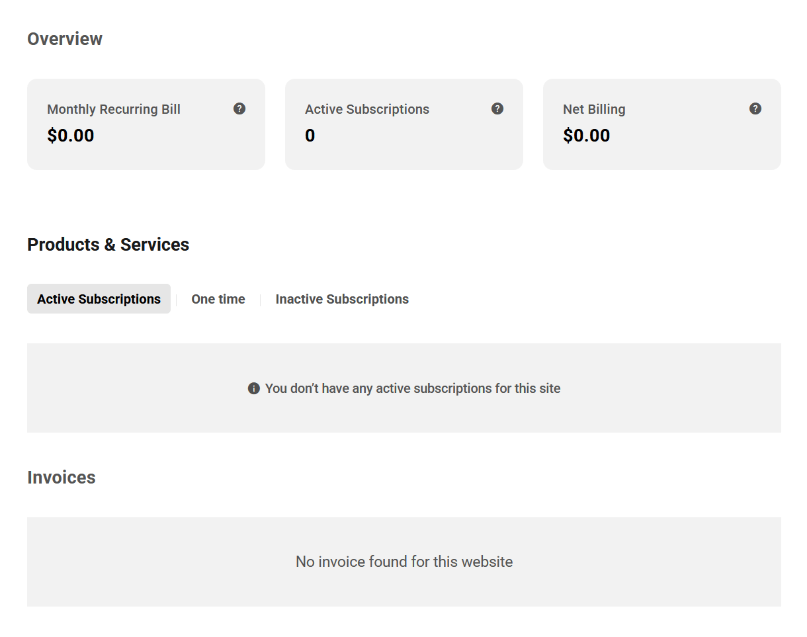
Task: Click the Invoices heading
Action: point(62,478)
